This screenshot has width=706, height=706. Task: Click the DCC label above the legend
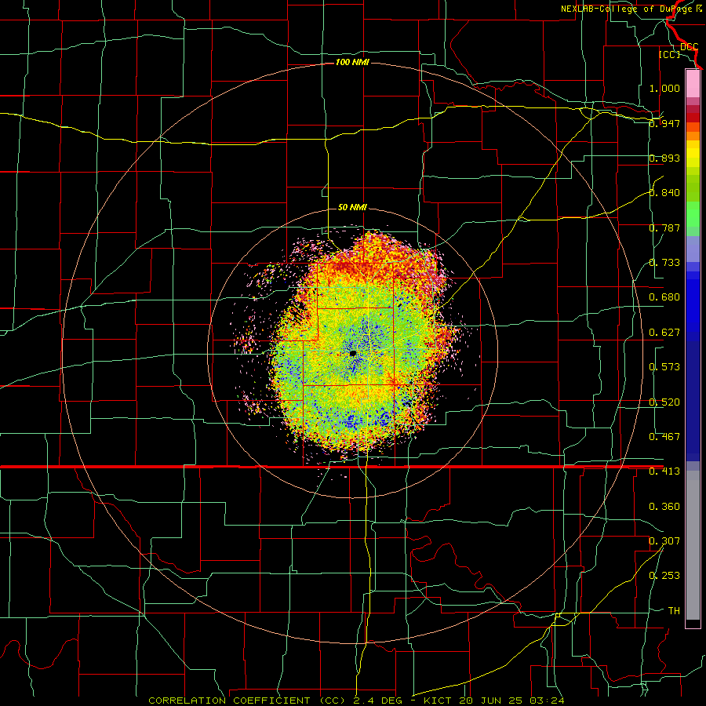(690, 47)
